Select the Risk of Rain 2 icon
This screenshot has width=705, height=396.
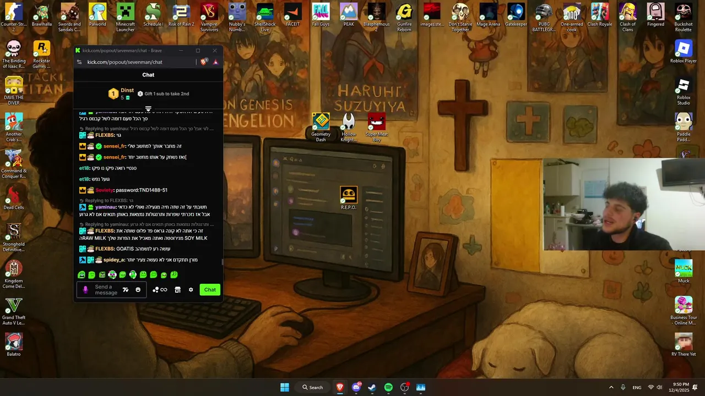[181, 15]
